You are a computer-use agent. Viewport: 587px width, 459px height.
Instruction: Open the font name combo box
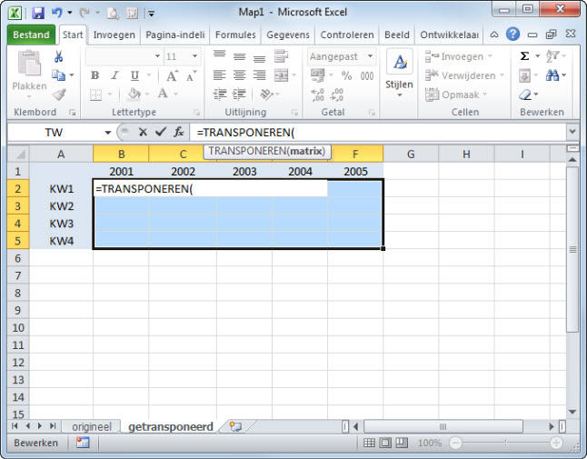point(124,56)
